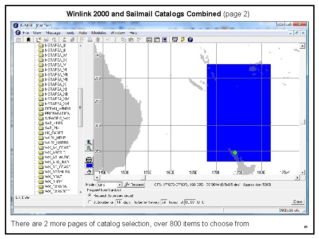Click the blue globe catalog toolbar icon
This screenshot has height=239, width=319.
[x=190, y=40]
